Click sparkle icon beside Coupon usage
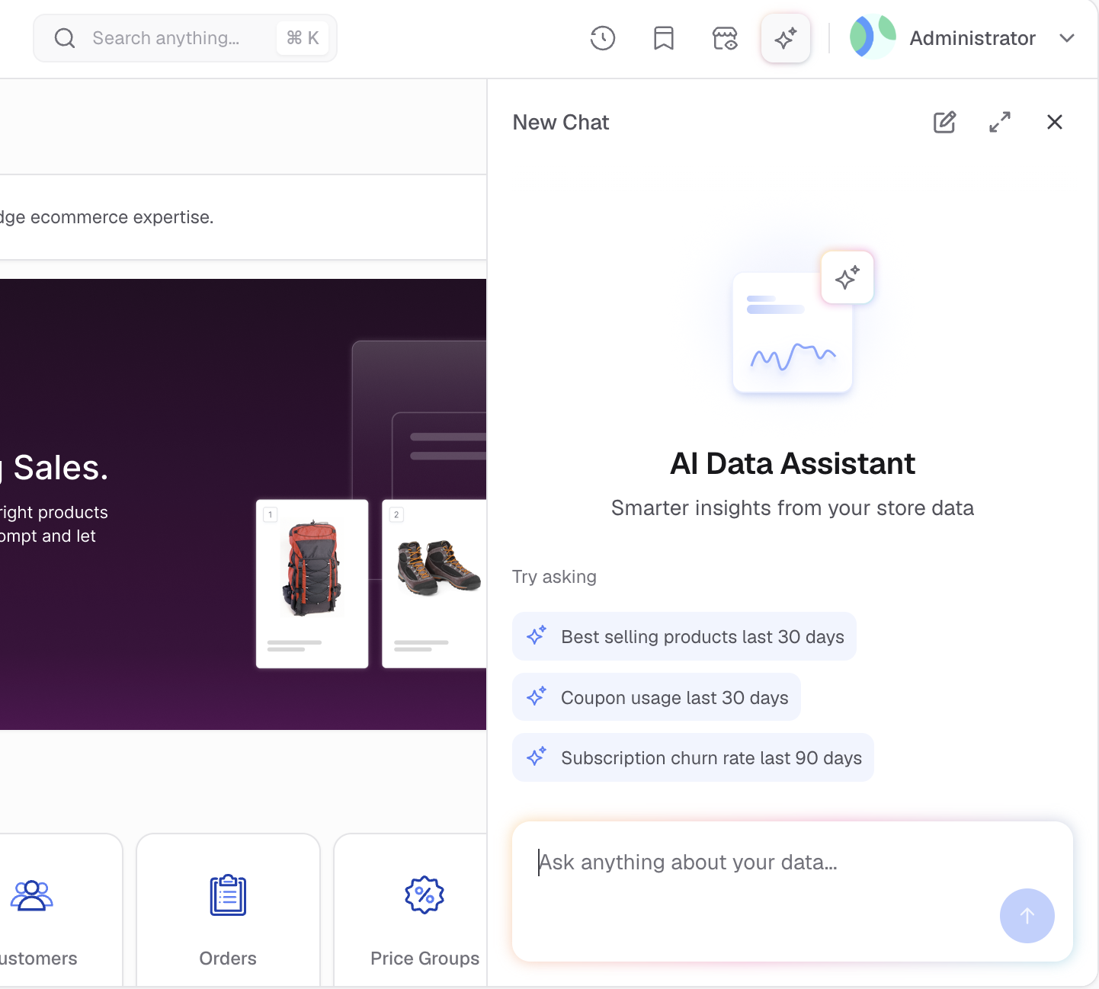Screen dimensions: 1099x989 537,696
